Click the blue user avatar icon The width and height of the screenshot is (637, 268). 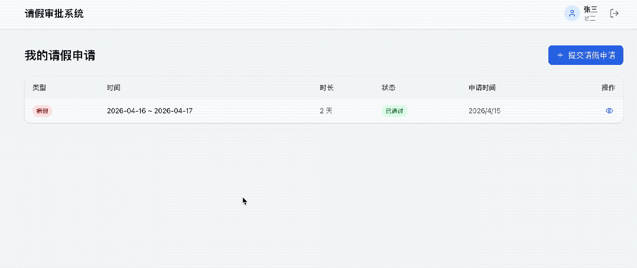(571, 13)
